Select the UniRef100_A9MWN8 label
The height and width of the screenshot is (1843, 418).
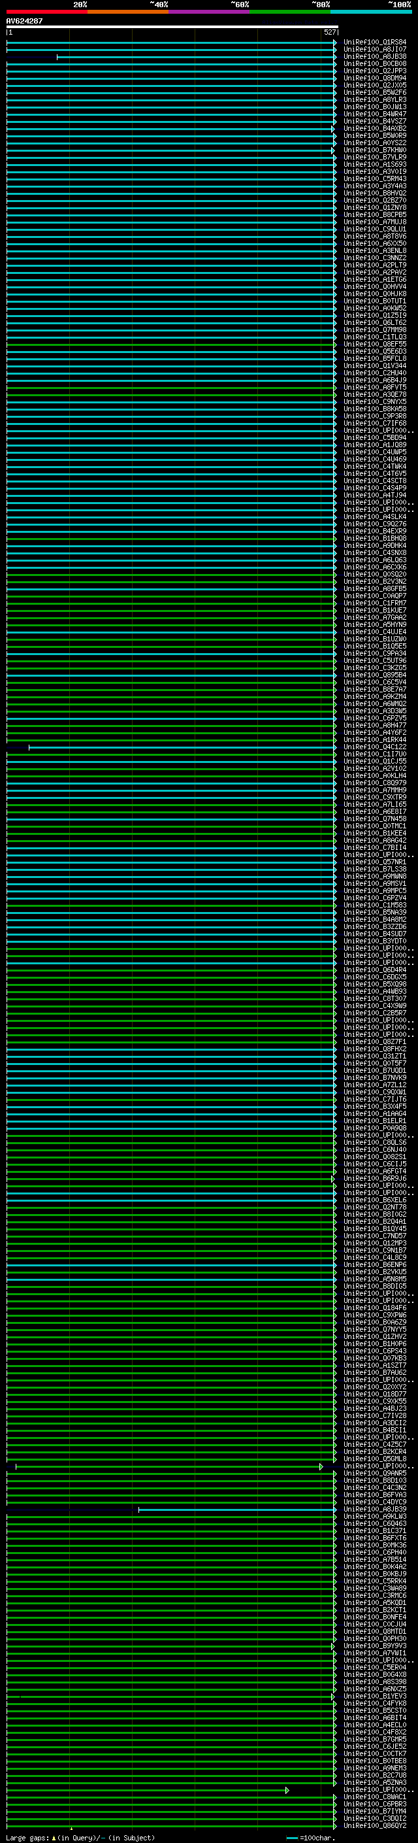pos(374,877)
